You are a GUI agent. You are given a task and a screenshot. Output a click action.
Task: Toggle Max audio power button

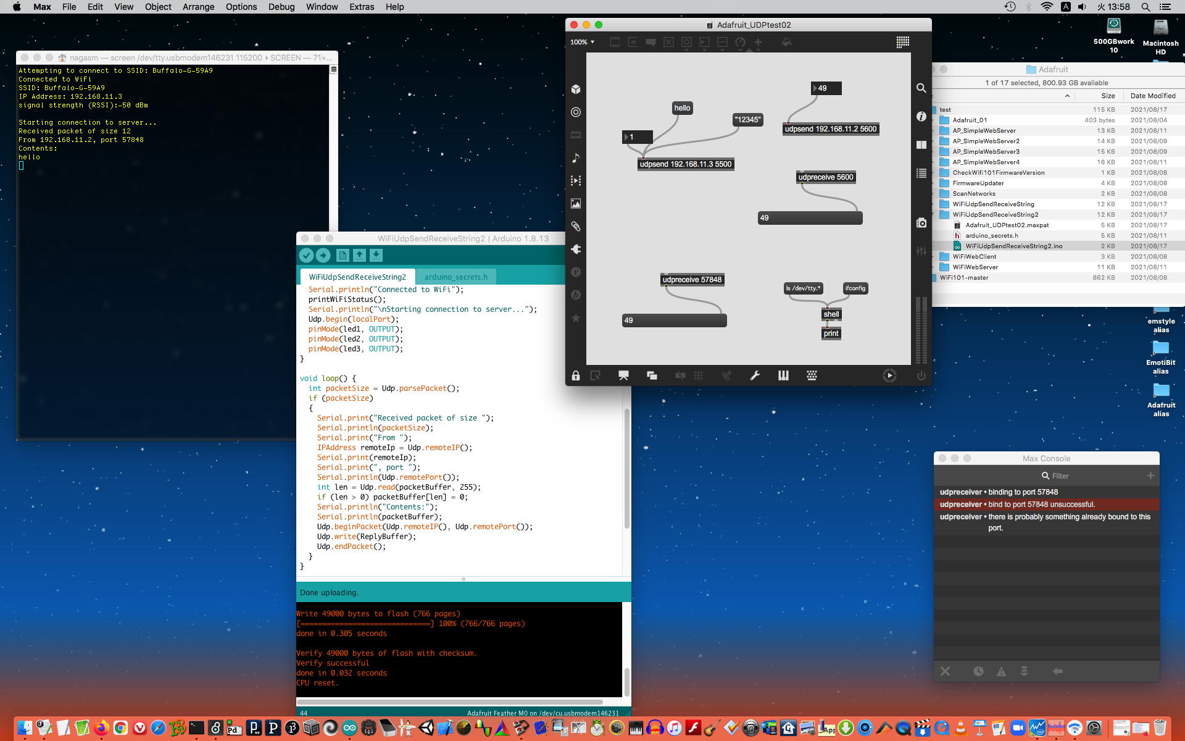pos(921,375)
